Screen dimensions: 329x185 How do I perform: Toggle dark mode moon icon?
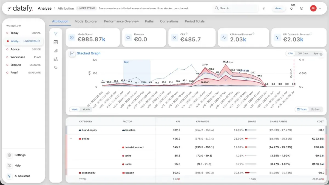(x=302, y=8)
